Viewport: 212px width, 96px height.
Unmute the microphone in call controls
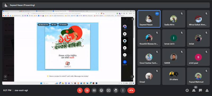point(80,90)
